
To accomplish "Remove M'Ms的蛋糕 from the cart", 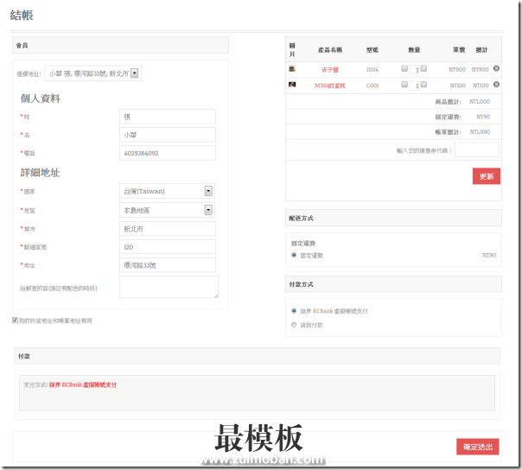I will [x=496, y=85].
